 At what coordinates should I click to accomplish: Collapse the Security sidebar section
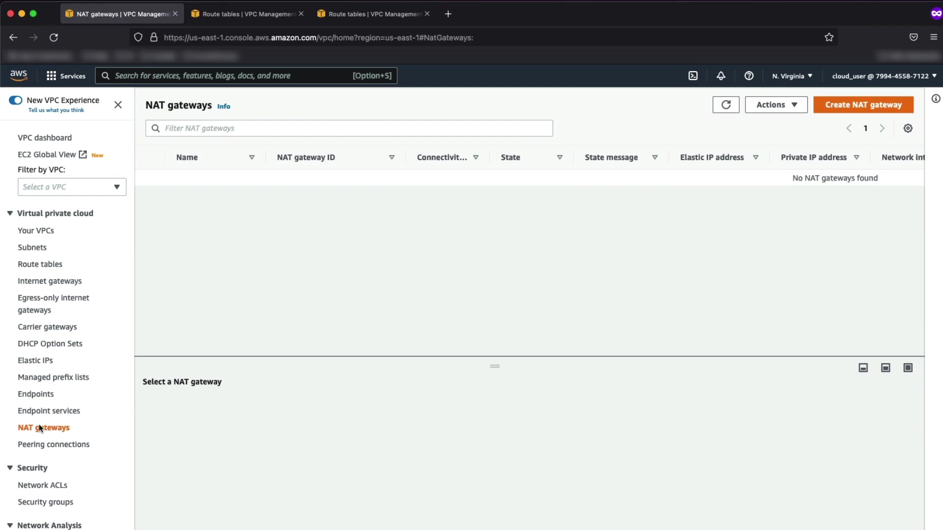[x=10, y=468]
